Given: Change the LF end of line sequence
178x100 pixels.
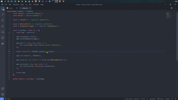Looking at the screenshot, I should [147, 99].
